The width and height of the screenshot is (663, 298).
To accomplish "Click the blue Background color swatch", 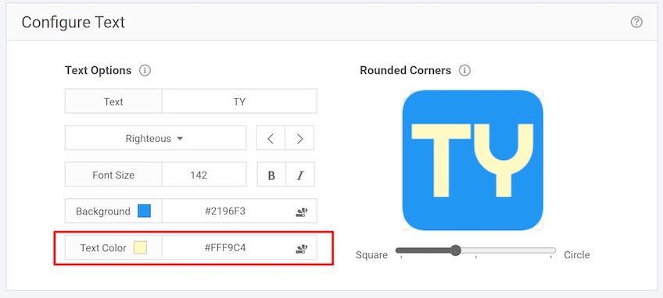I will [144, 211].
